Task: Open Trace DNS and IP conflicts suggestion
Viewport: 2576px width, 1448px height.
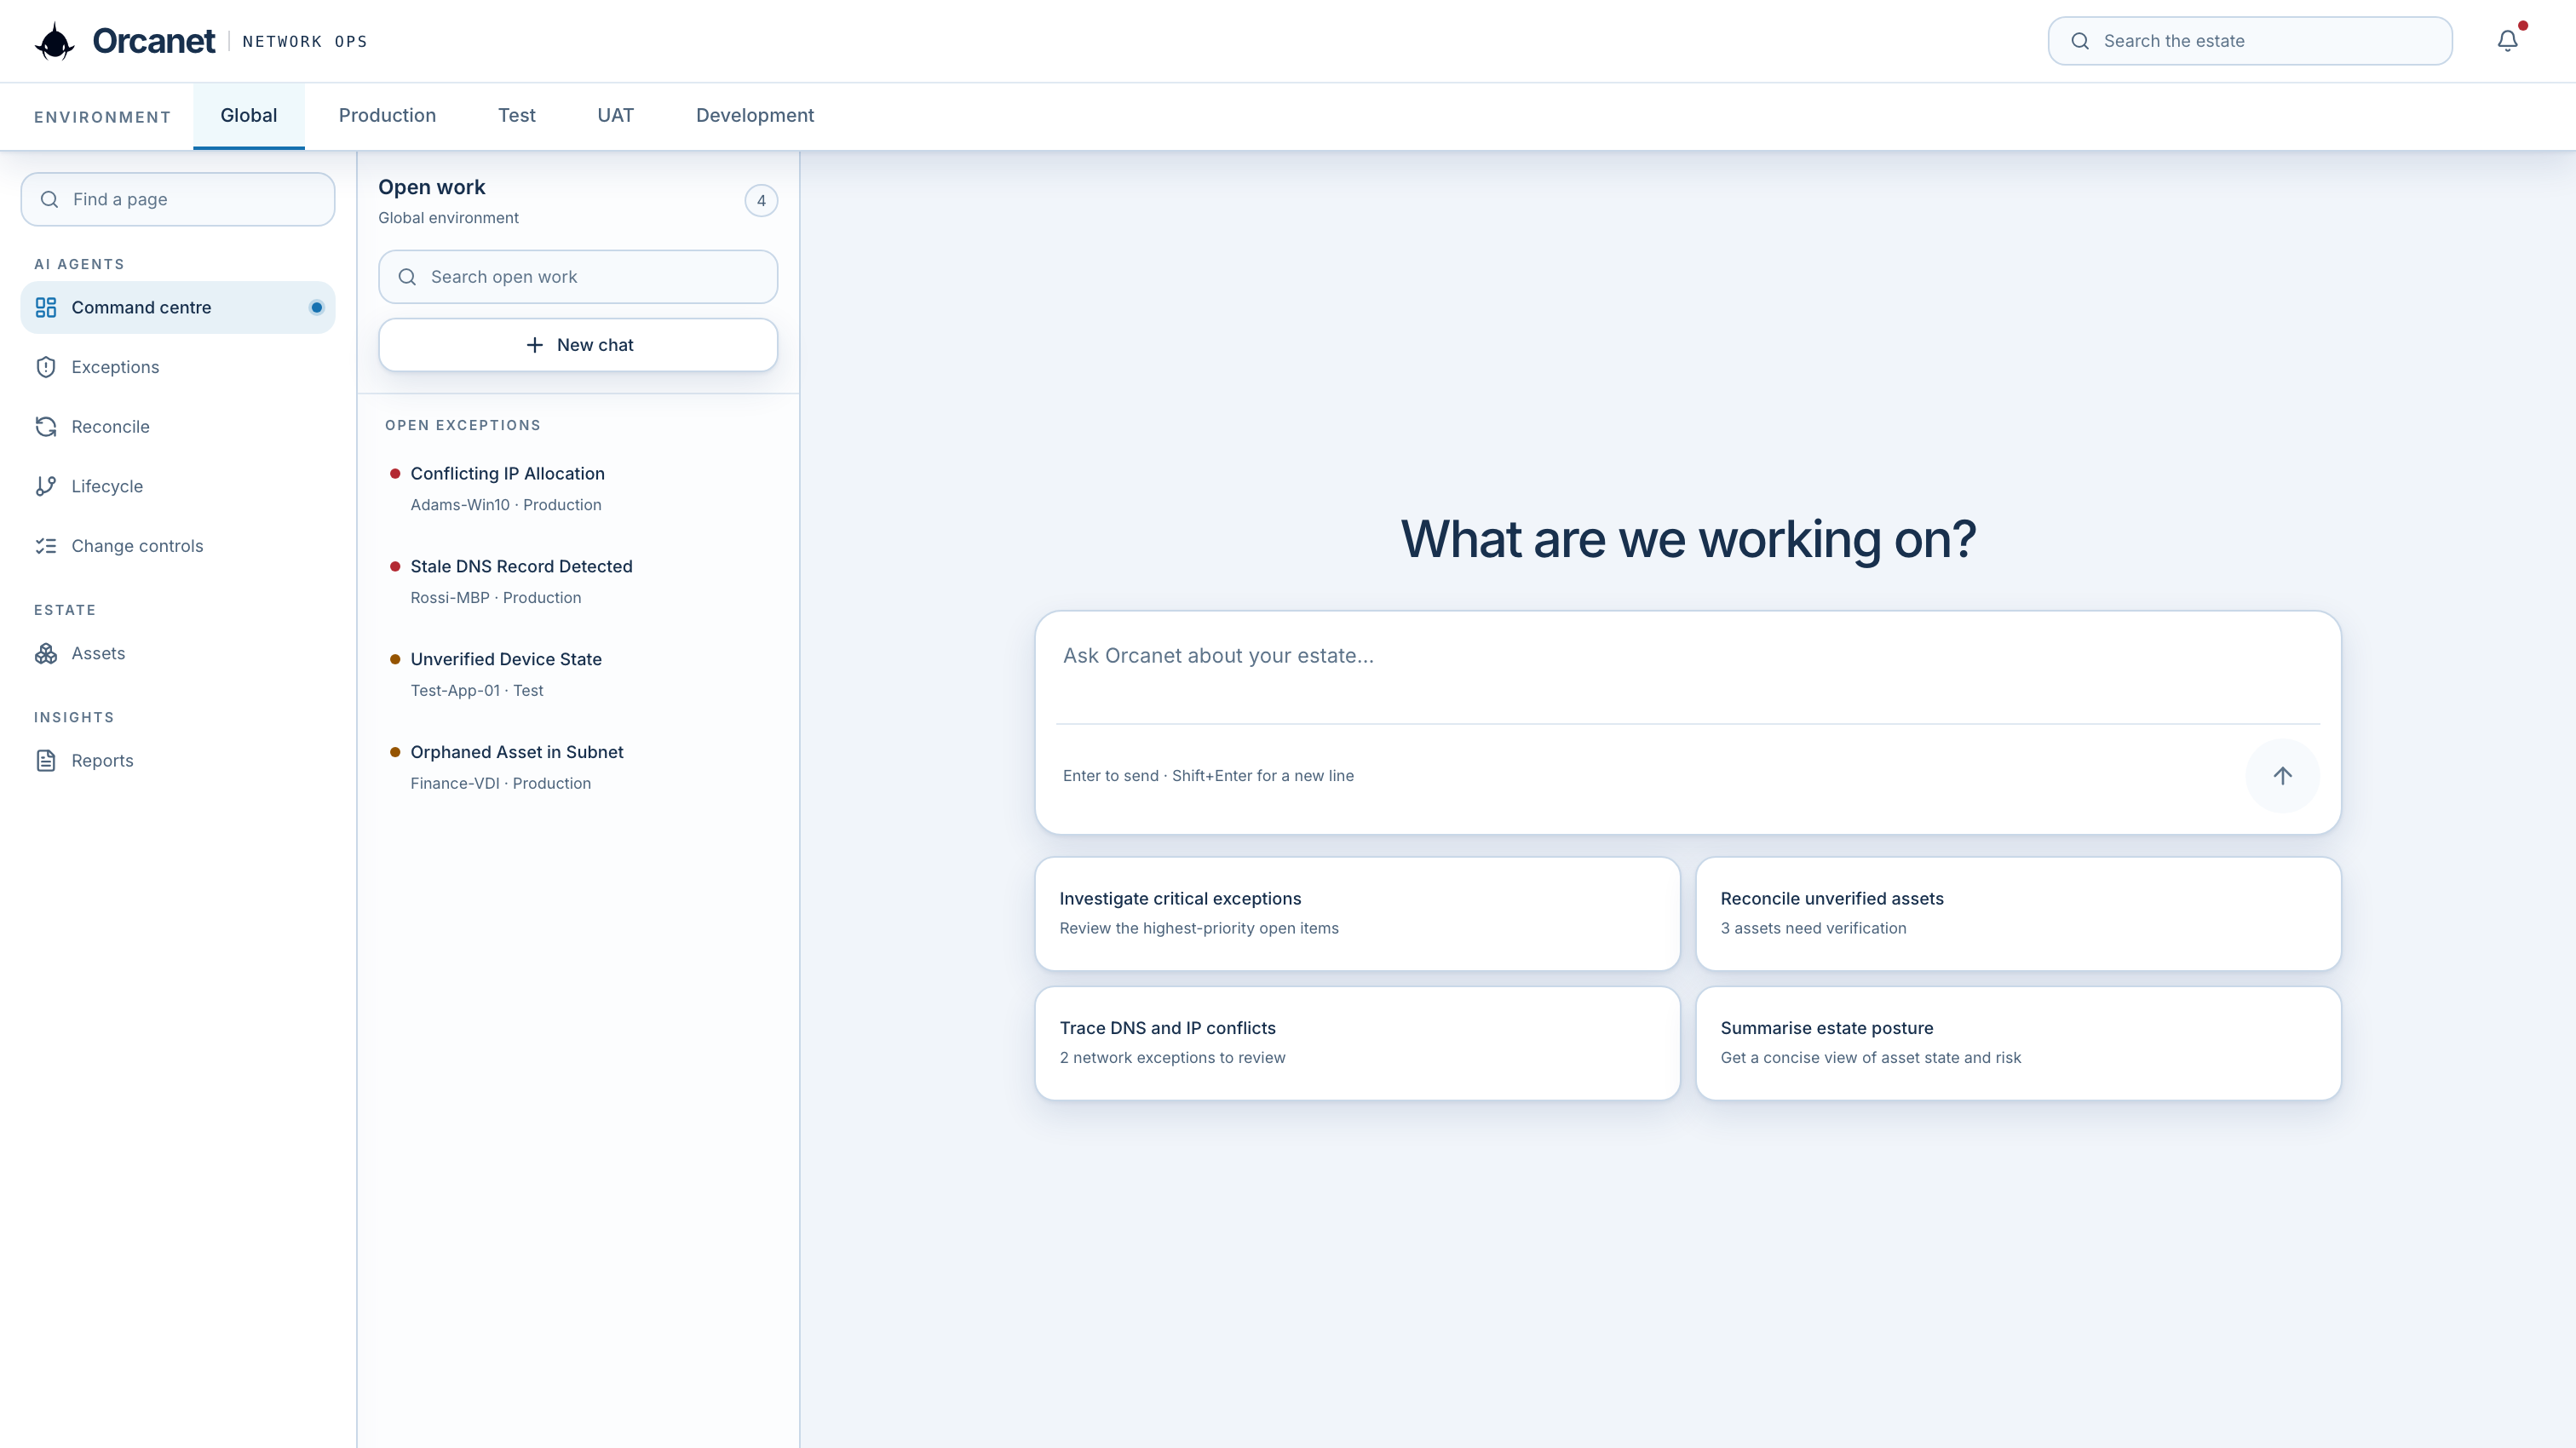Action: (x=1357, y=1043)
